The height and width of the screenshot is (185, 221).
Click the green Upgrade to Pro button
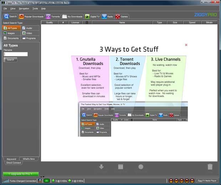pyautogui.click(x=21, y=174)
